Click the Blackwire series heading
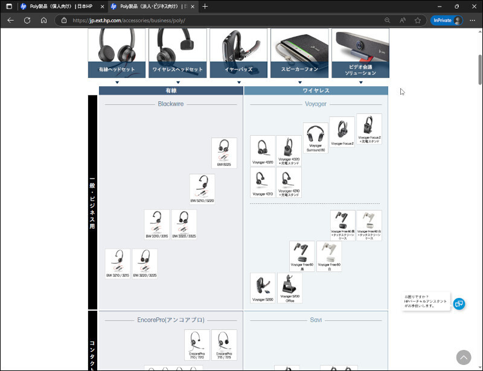 click(x=171, y=104)
